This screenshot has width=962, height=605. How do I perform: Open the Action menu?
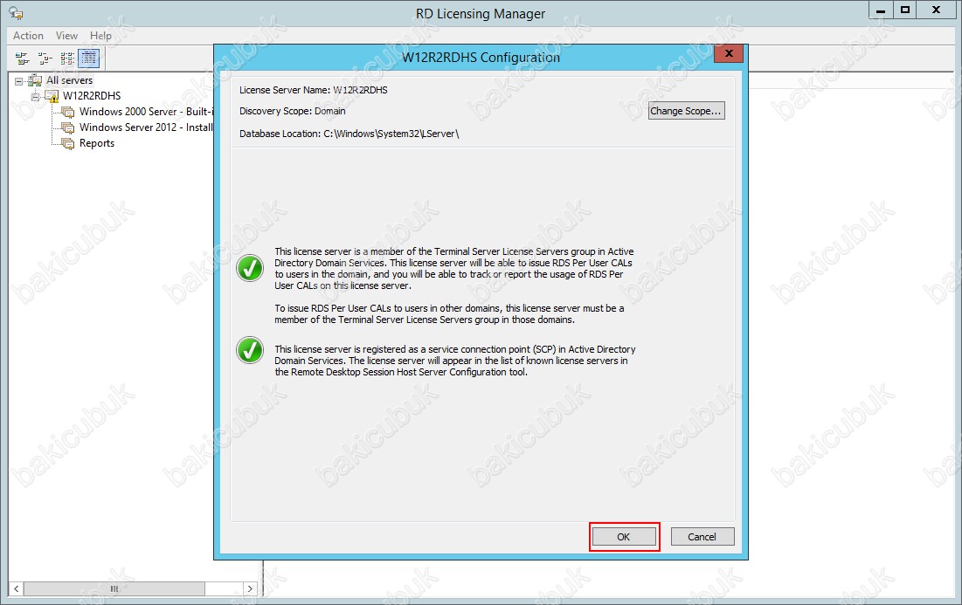point(28,36)
